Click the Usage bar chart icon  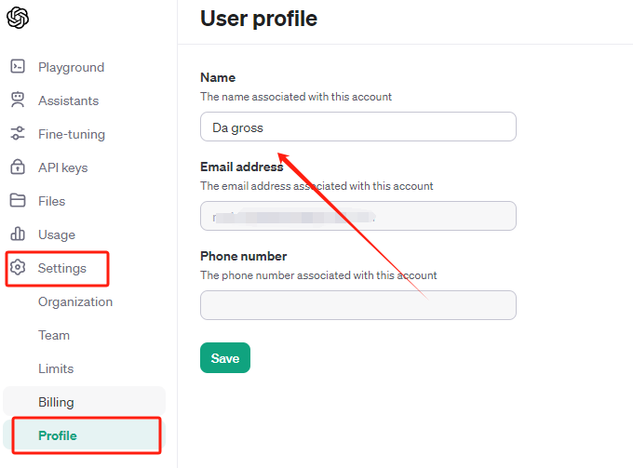(18, 234)
